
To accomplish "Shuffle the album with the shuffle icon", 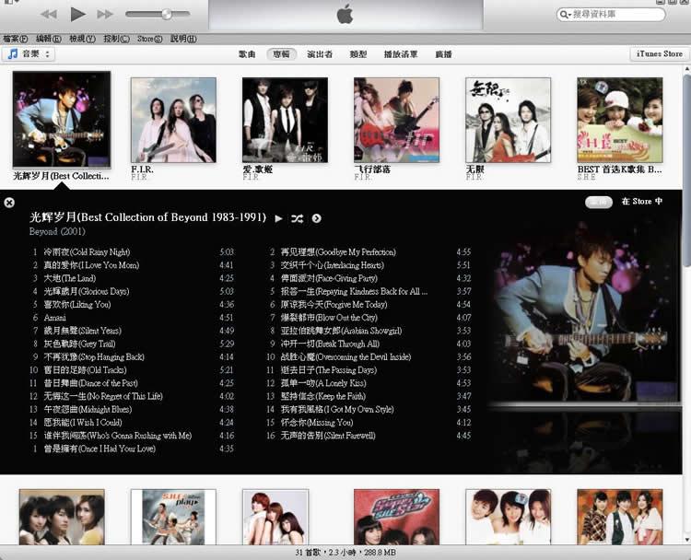I will pos(297,218).
